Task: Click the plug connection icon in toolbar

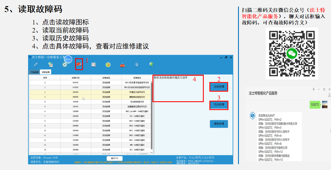Action: 36,65
